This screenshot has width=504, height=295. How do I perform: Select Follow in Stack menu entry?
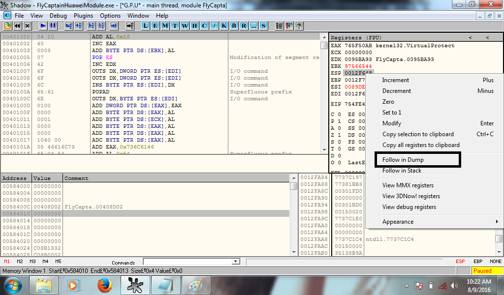[x=434, y=171]
